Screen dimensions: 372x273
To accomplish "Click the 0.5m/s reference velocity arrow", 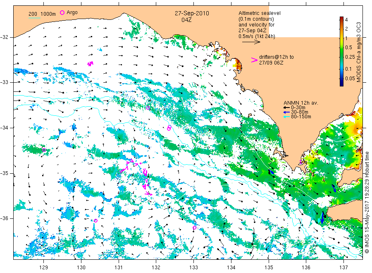I will point(251,42).
